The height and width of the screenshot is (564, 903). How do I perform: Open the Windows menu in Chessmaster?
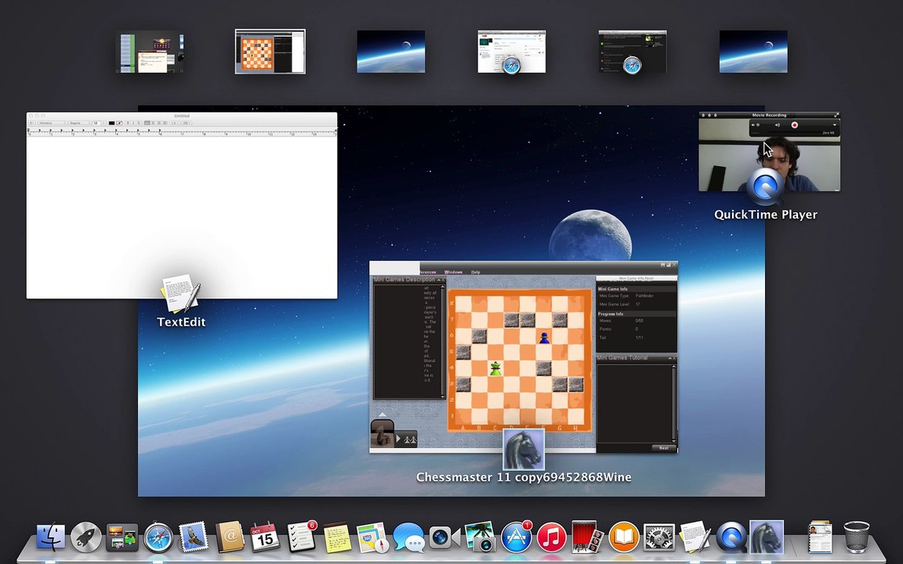(x=454, y=273)
